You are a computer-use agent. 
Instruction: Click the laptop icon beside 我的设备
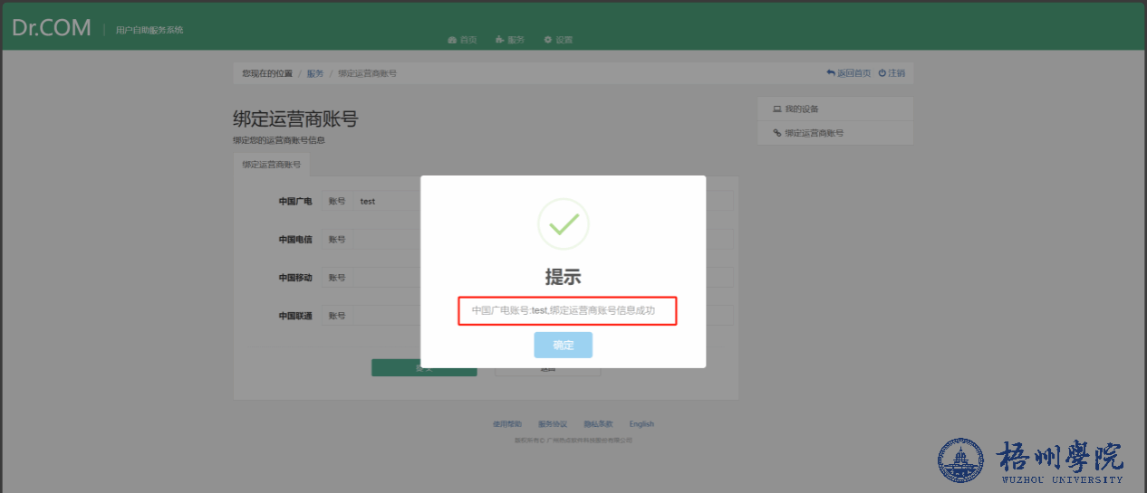coord(776,109)
